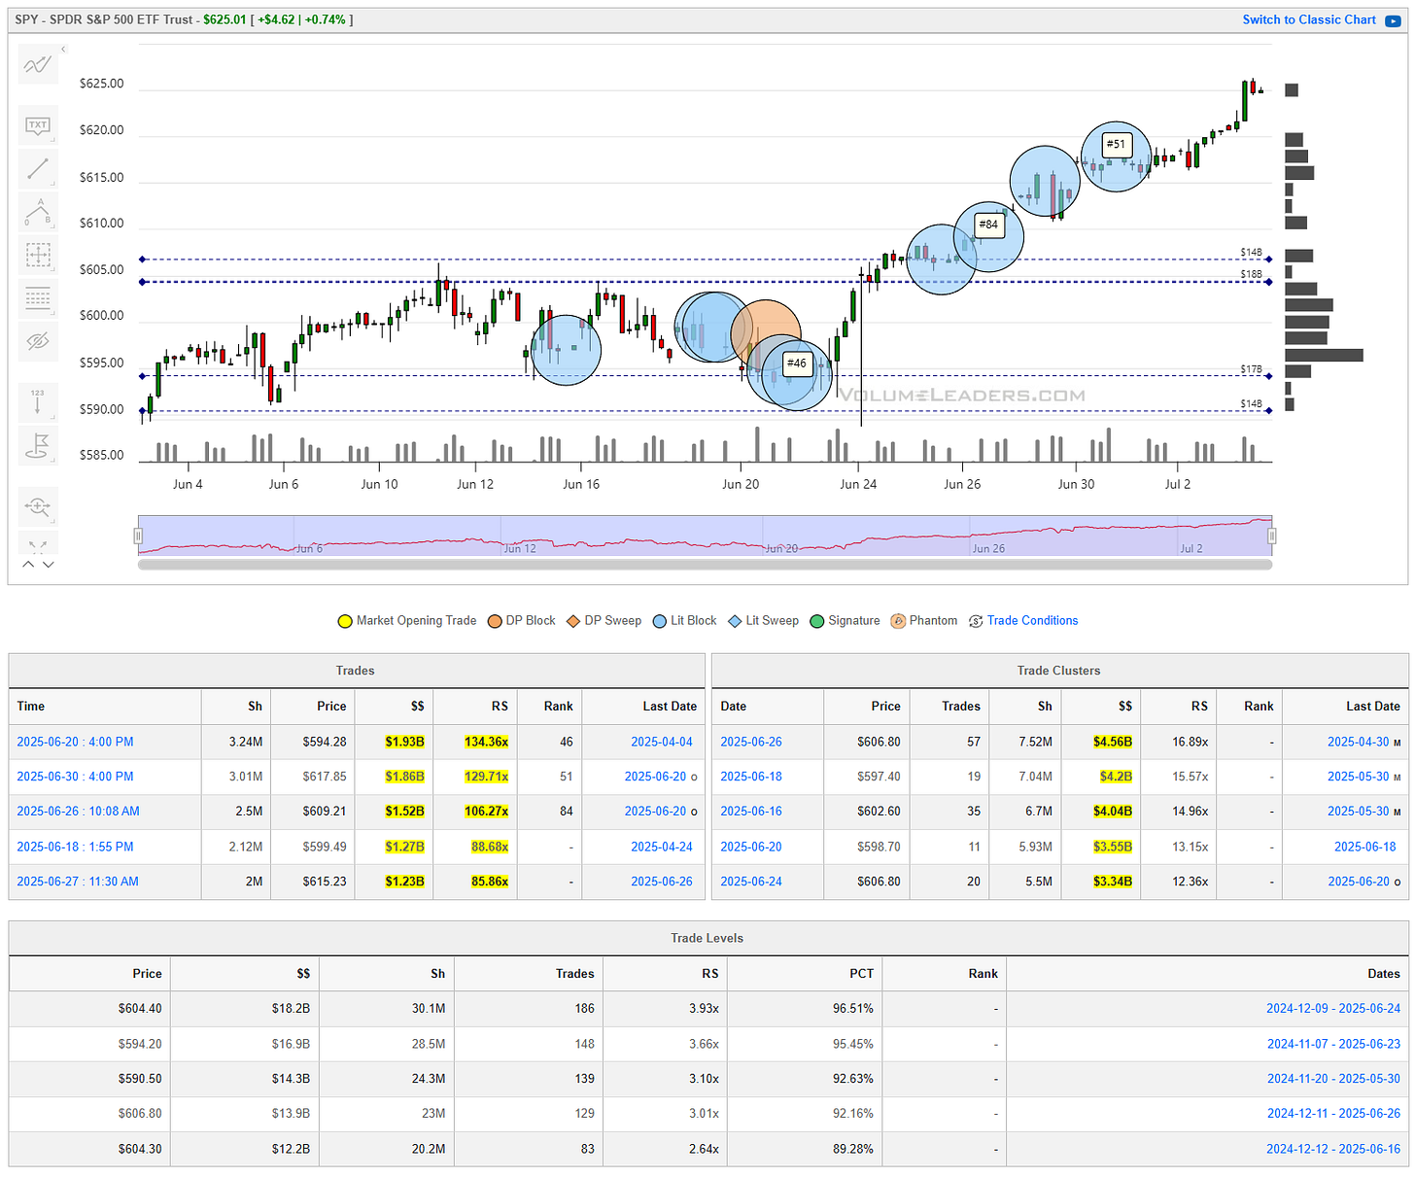Click the horizontal scrollbar below the navigator
Image resolution: width=1415 pixels, height=1177 pixels.
click(x=705, y=564)
